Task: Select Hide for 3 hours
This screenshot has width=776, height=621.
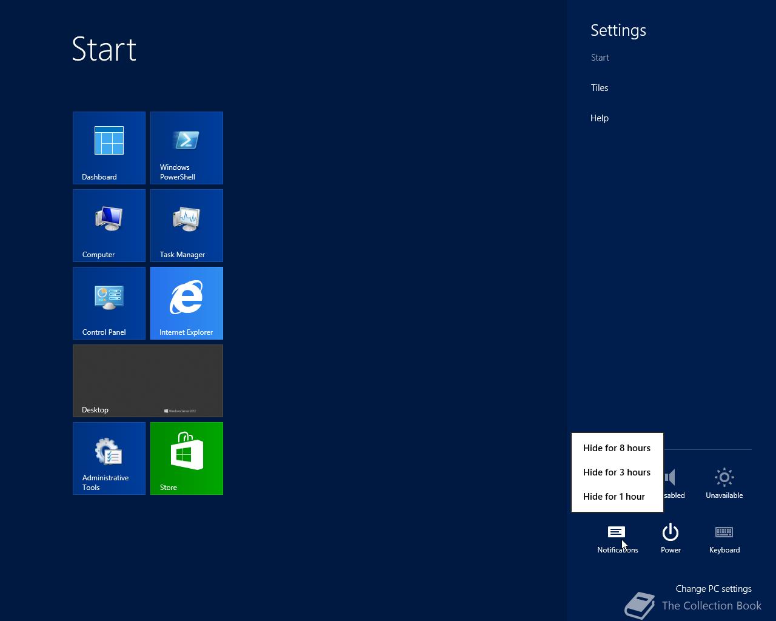Action: coord(617,472)
